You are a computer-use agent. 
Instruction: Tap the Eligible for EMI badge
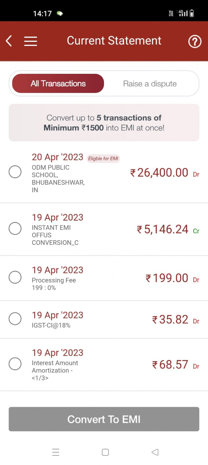(103, 158)
